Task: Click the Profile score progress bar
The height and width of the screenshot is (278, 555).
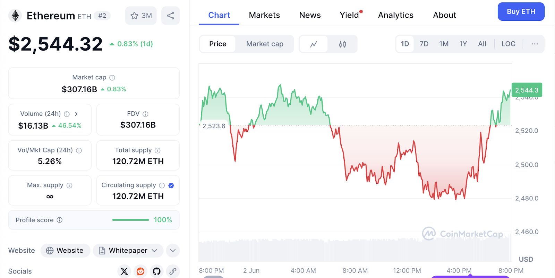Action: pyautogui.click(x=130, y=220)
